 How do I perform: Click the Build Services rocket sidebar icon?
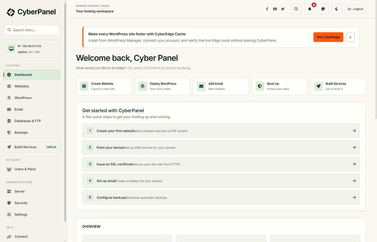click(x=9, y=147)
